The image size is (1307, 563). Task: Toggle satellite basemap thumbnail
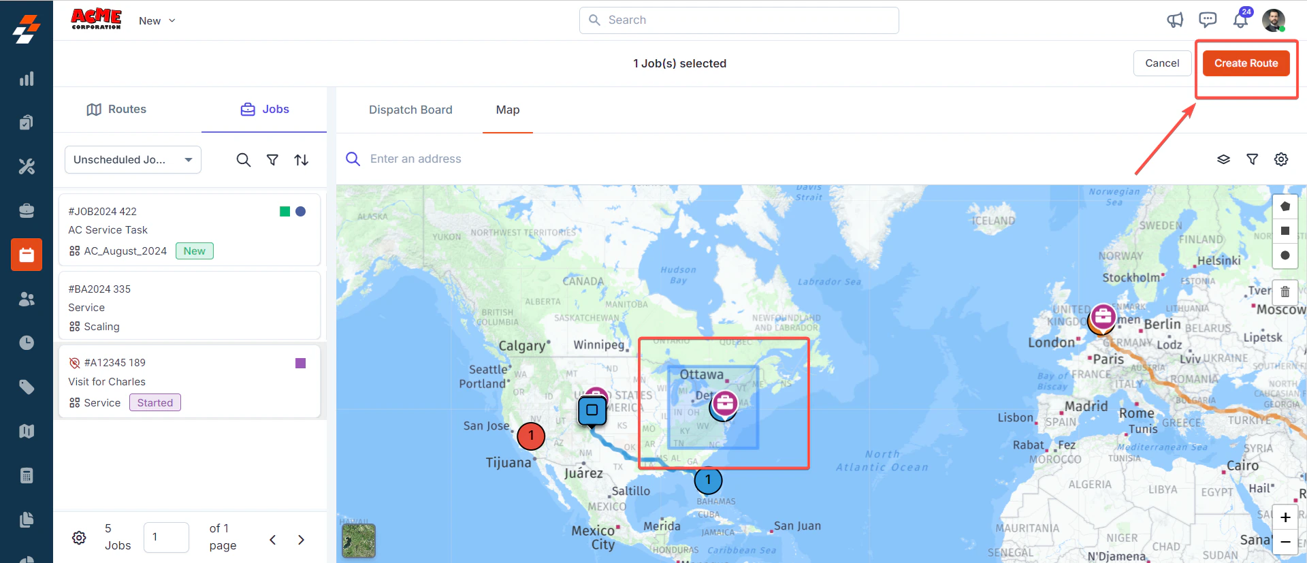[359, 541]
